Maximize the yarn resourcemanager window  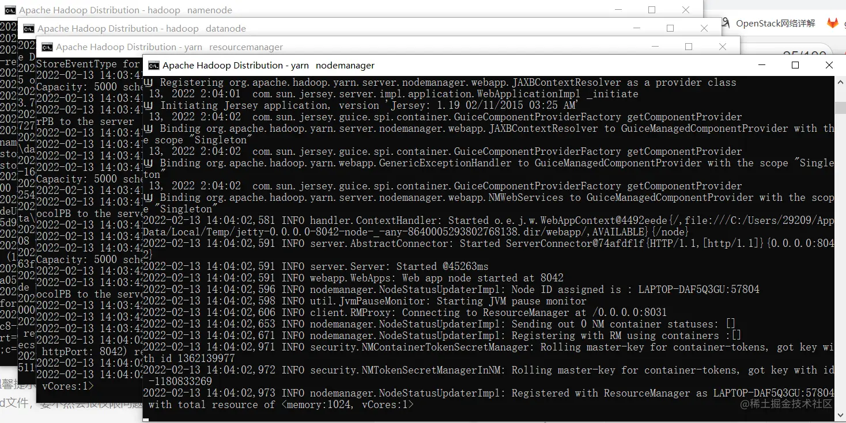pos(688,47)
